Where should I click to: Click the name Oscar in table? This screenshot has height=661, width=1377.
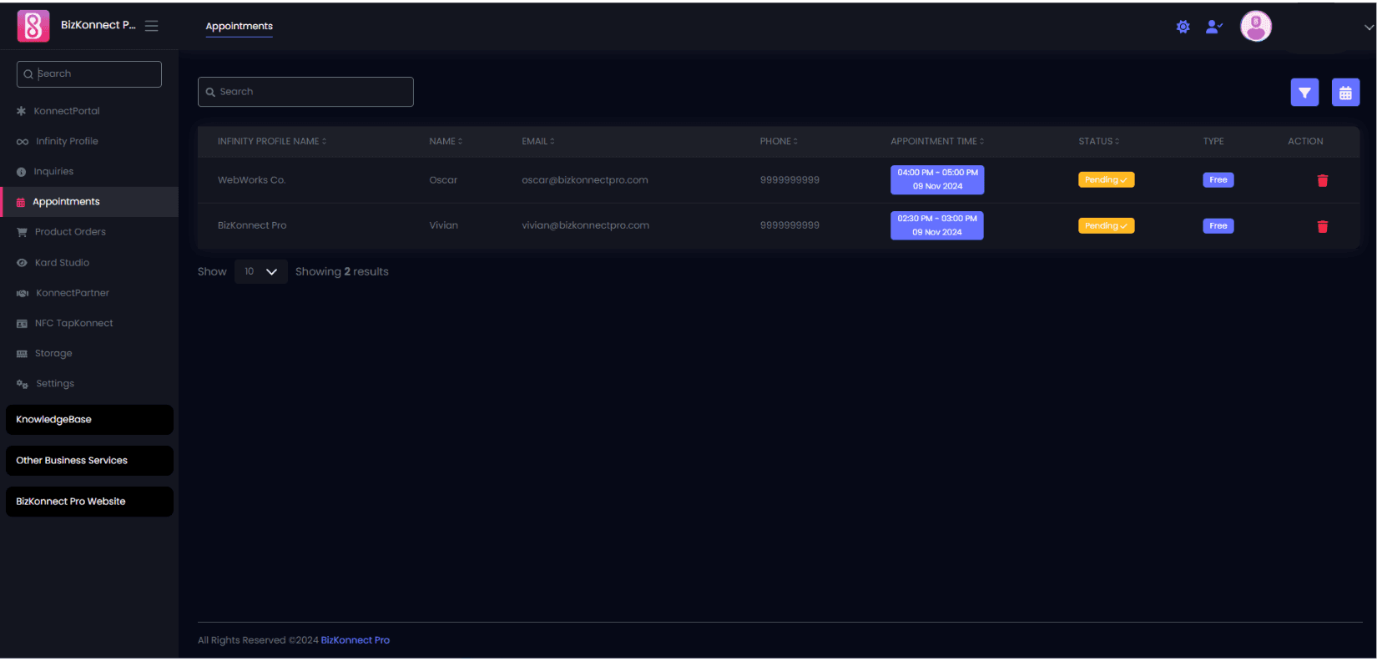(443, 180)
